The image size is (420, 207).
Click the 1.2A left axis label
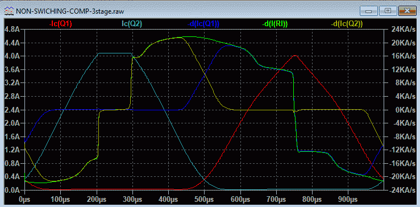coord(13,150)
